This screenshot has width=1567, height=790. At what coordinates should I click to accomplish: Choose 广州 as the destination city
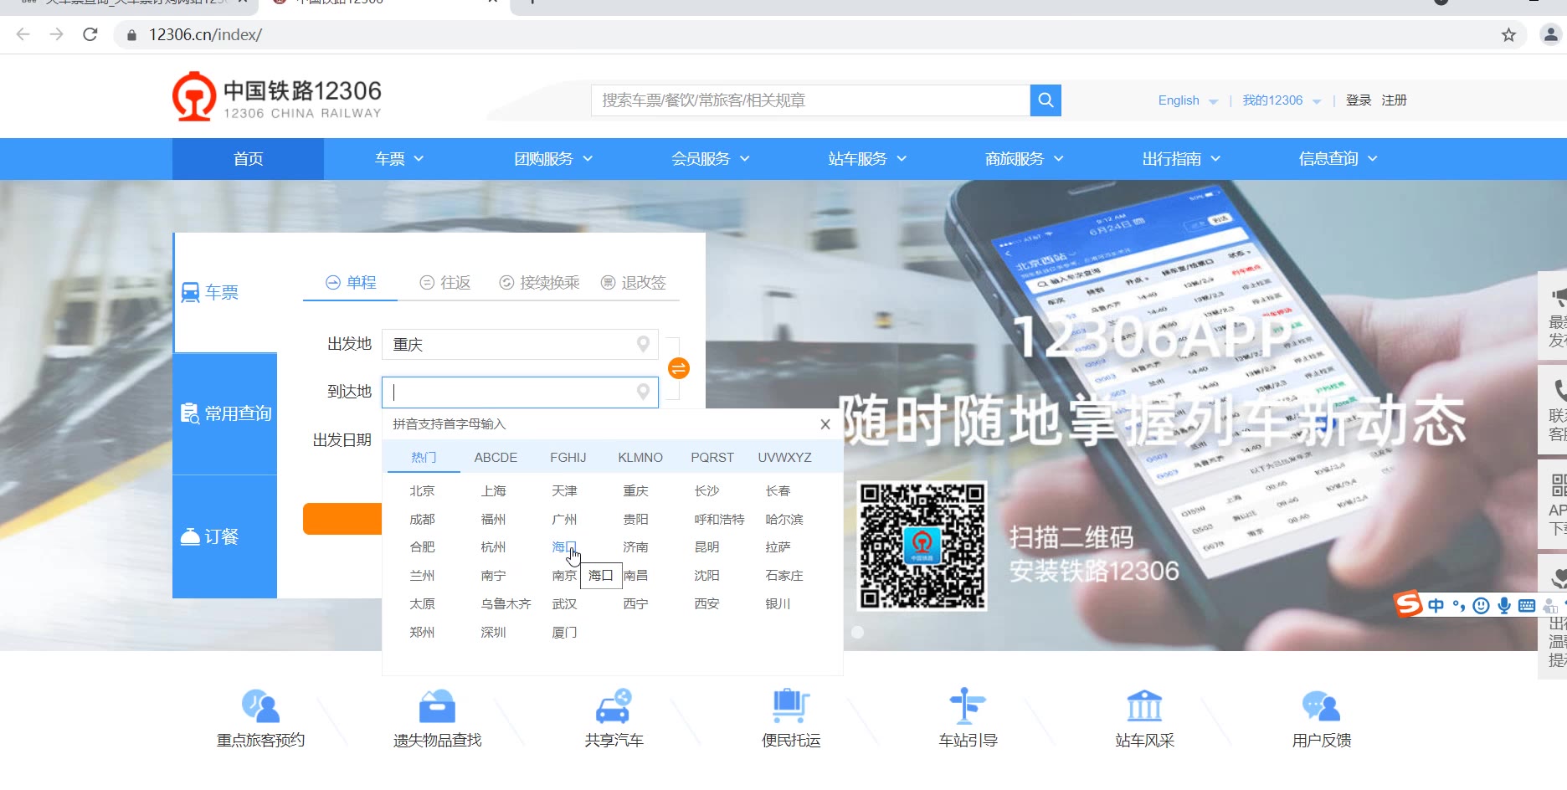coord(564,520)
